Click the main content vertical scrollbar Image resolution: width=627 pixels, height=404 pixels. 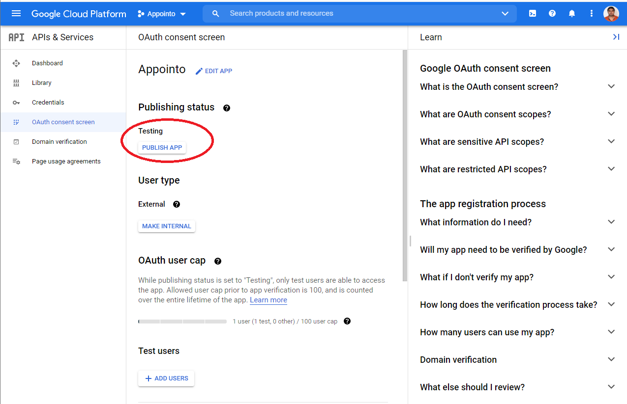[x=405, y=165]
